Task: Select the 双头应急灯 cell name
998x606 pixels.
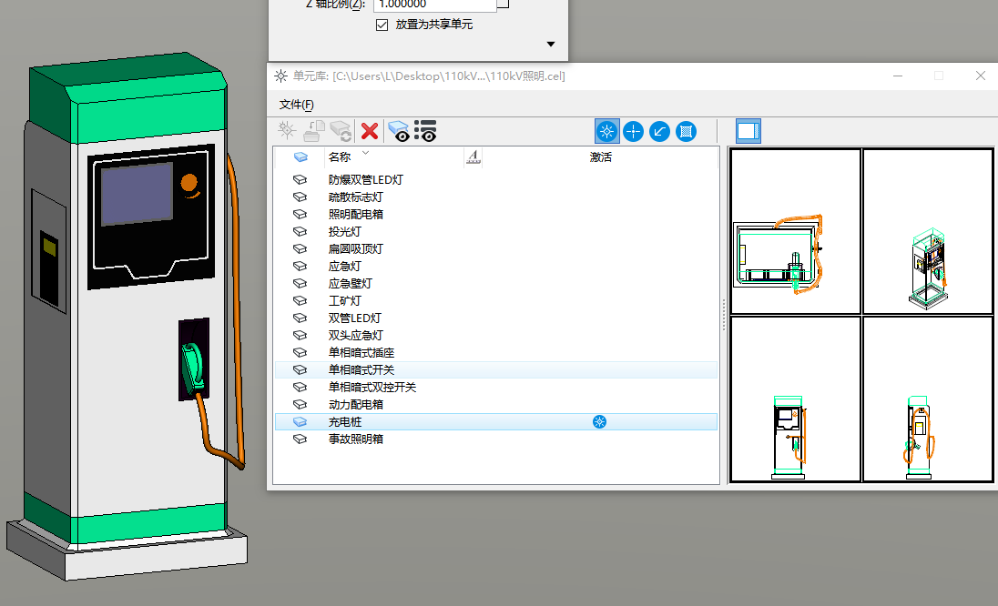Action: [x=356, y=335]
